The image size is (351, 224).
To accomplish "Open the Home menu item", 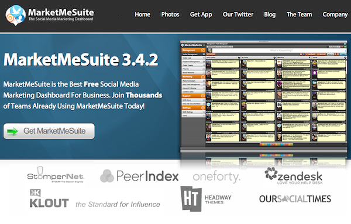I will click(143, 14).
